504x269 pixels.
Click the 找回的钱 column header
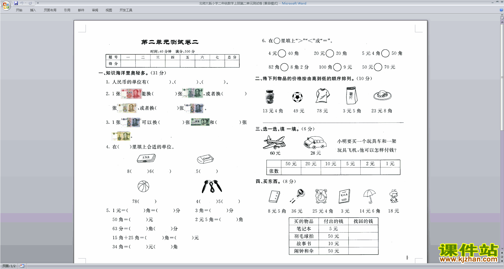click(363, 221)
